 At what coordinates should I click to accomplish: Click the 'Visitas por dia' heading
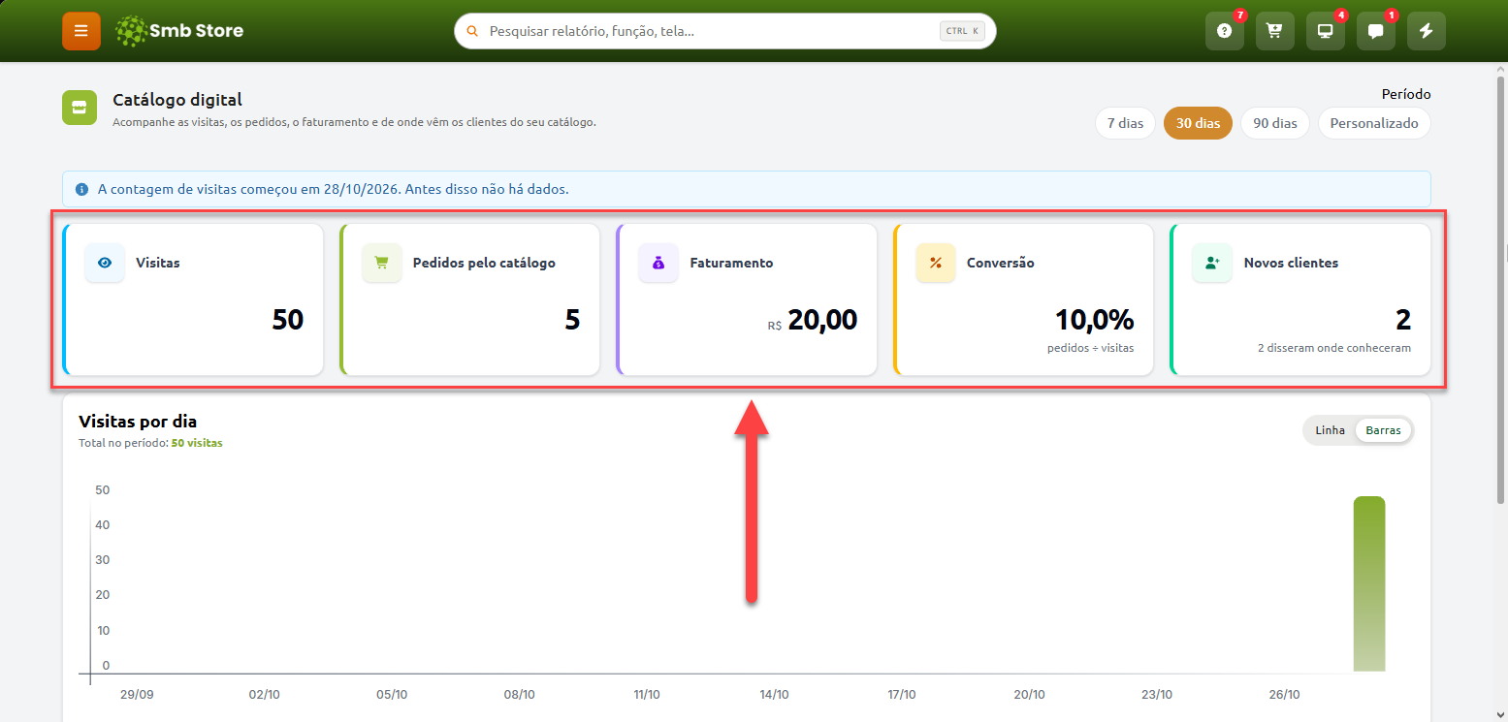click(138, 422)
